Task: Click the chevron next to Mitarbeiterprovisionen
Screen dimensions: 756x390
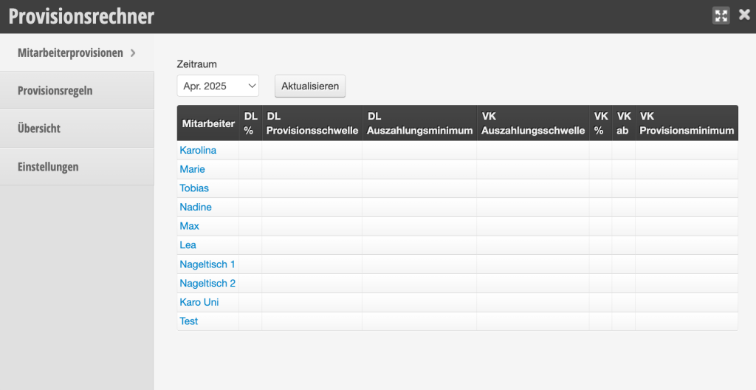Action: tap(133, 52)
